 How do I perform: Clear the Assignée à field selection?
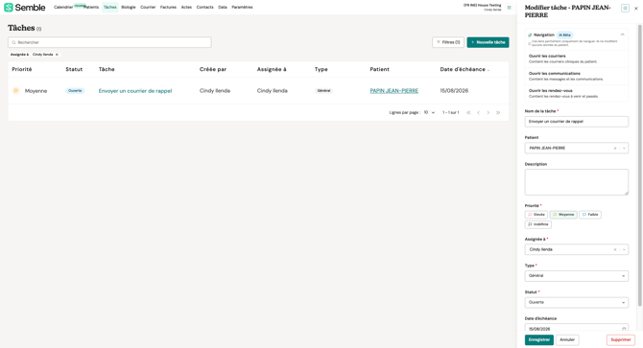point(615,249)
